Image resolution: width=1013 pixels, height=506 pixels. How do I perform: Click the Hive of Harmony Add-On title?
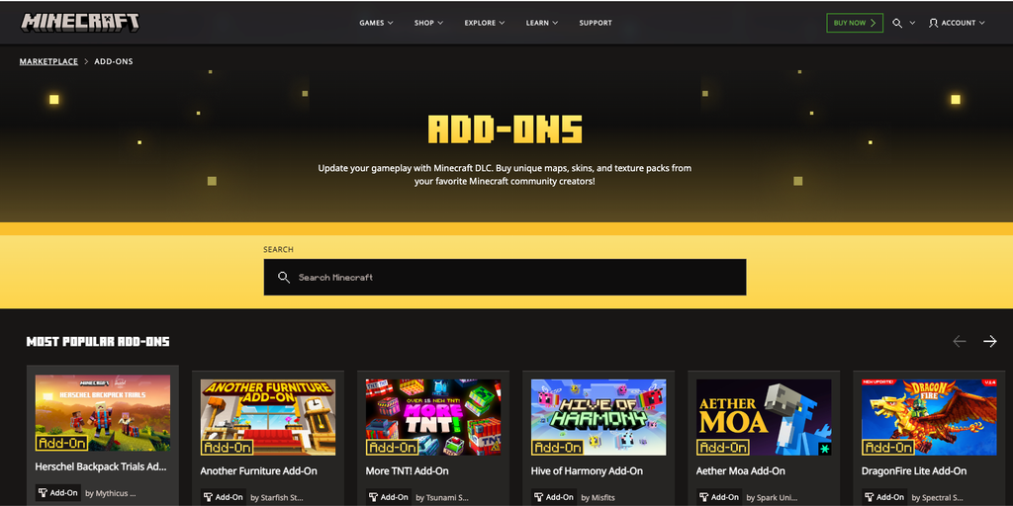(587, 471)
